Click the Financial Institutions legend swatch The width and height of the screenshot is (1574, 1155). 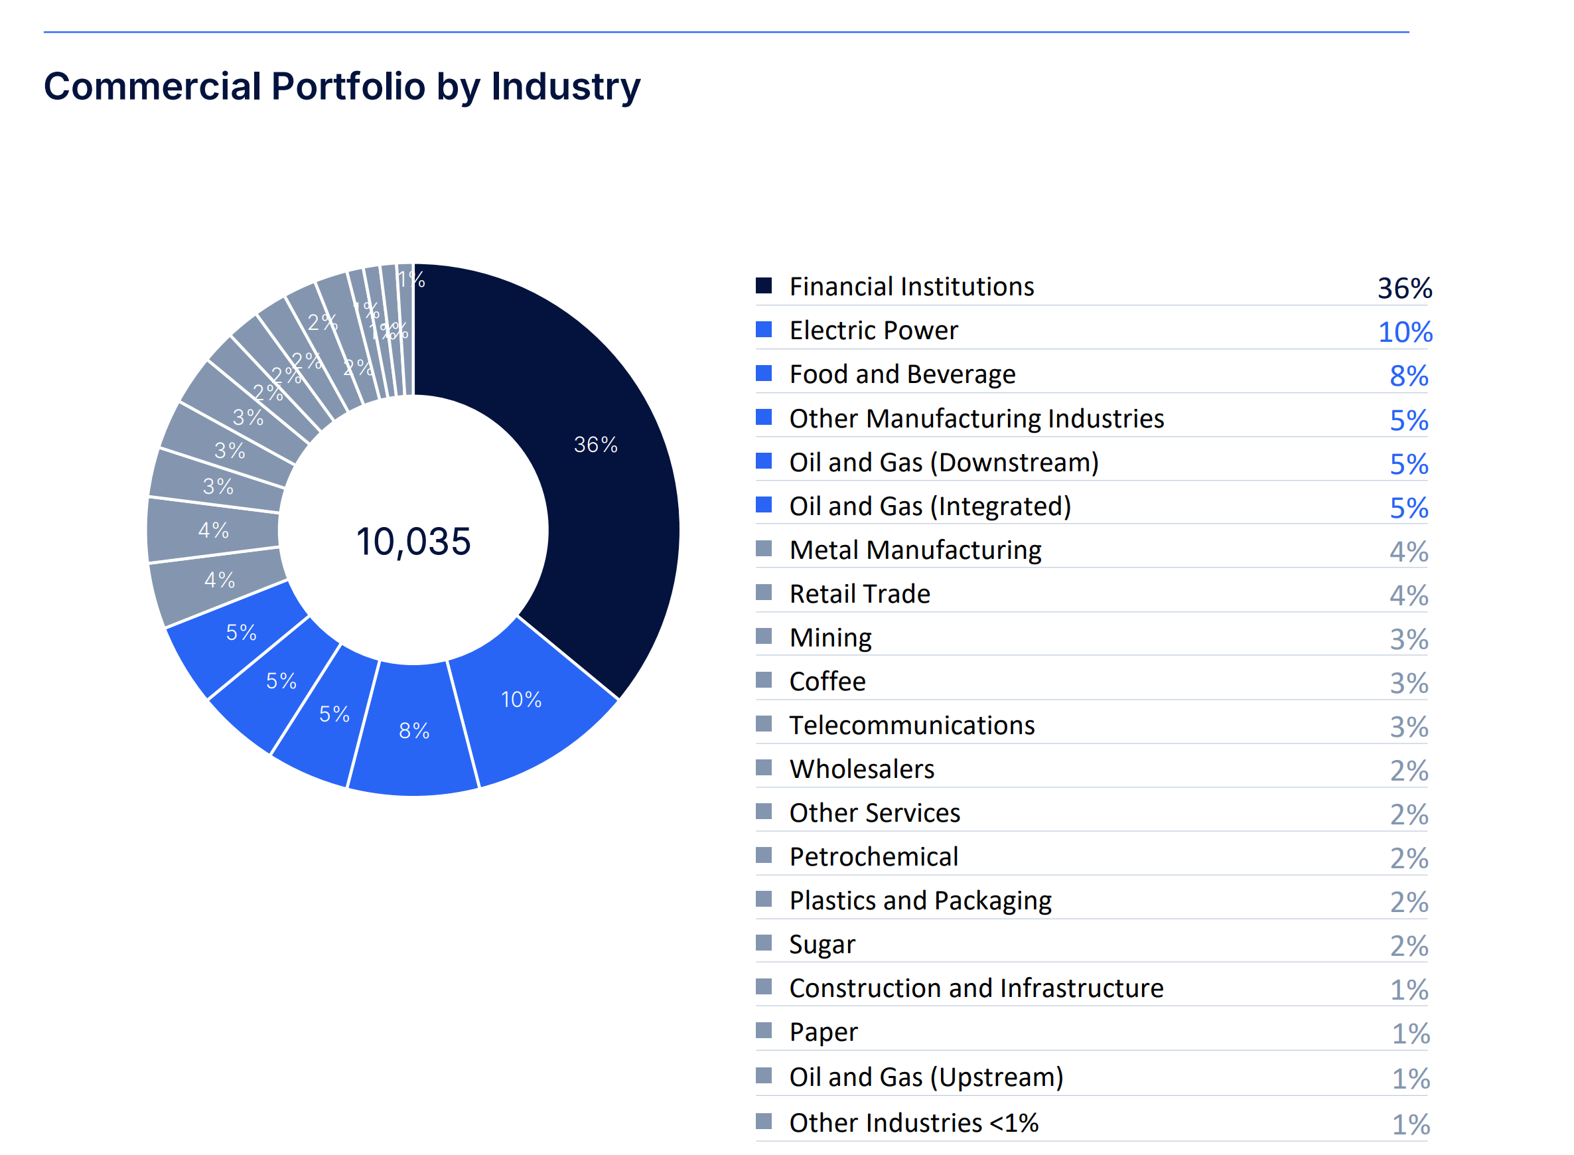(764, 286)
